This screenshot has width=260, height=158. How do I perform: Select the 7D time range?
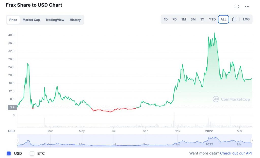(x=174, y=19)
